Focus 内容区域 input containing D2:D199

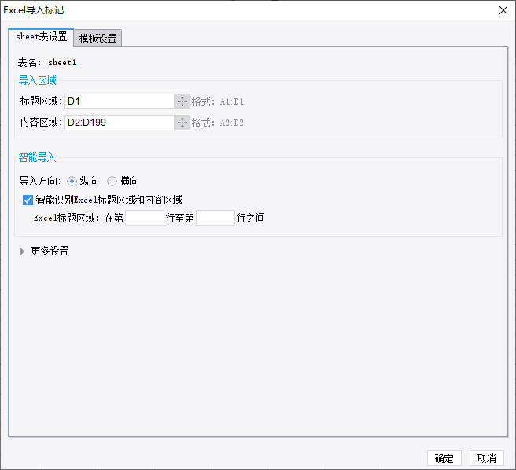click(120, 123)
